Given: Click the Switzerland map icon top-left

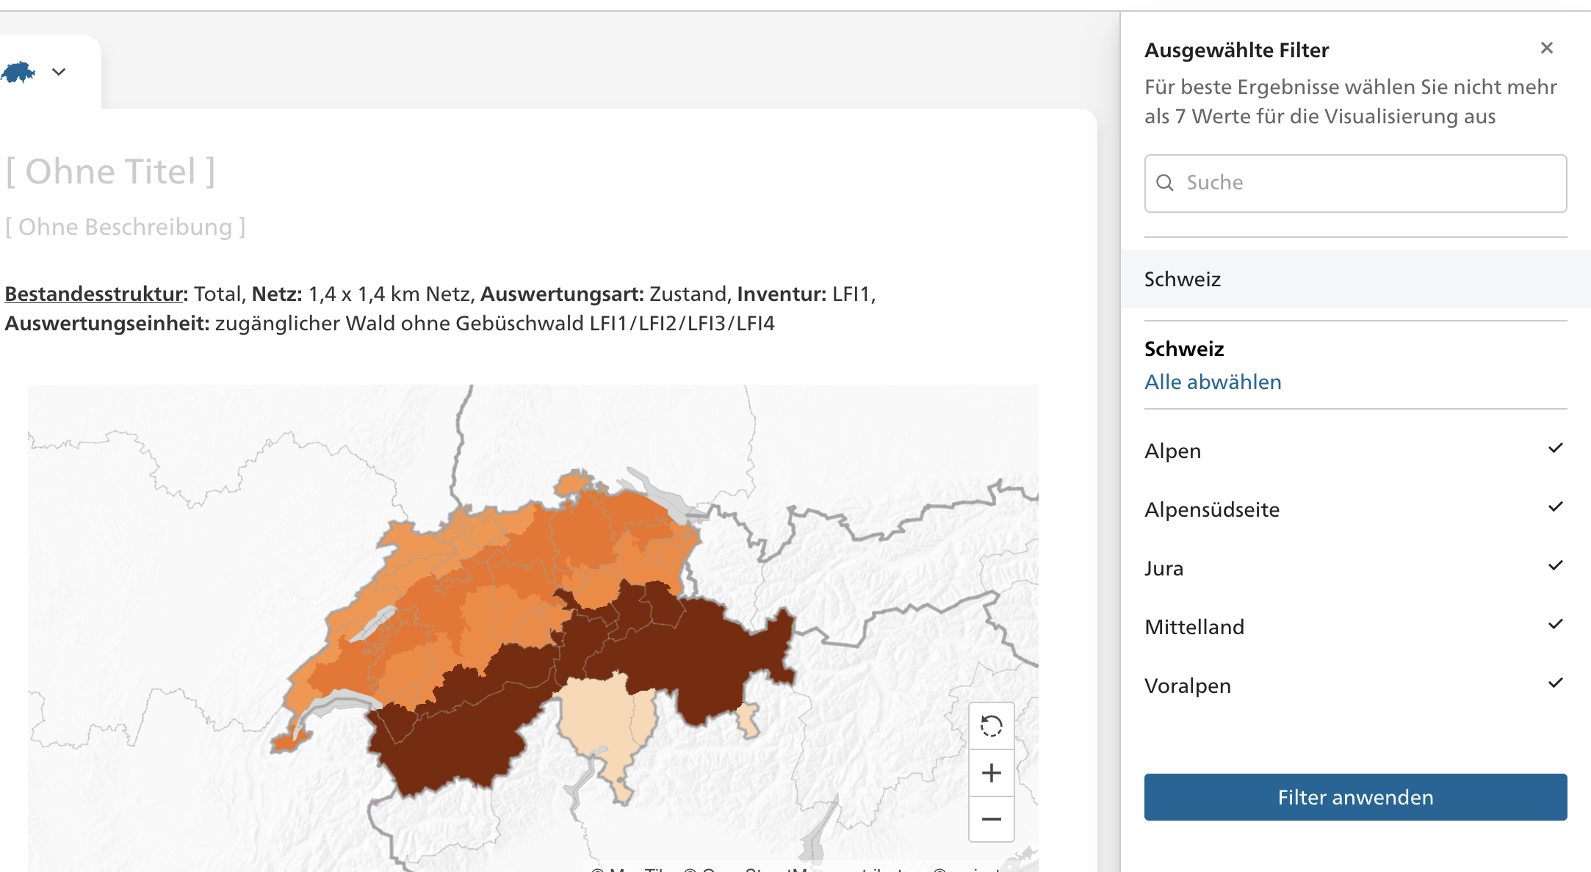Looking at the screenshot, I should click(20, 71).
